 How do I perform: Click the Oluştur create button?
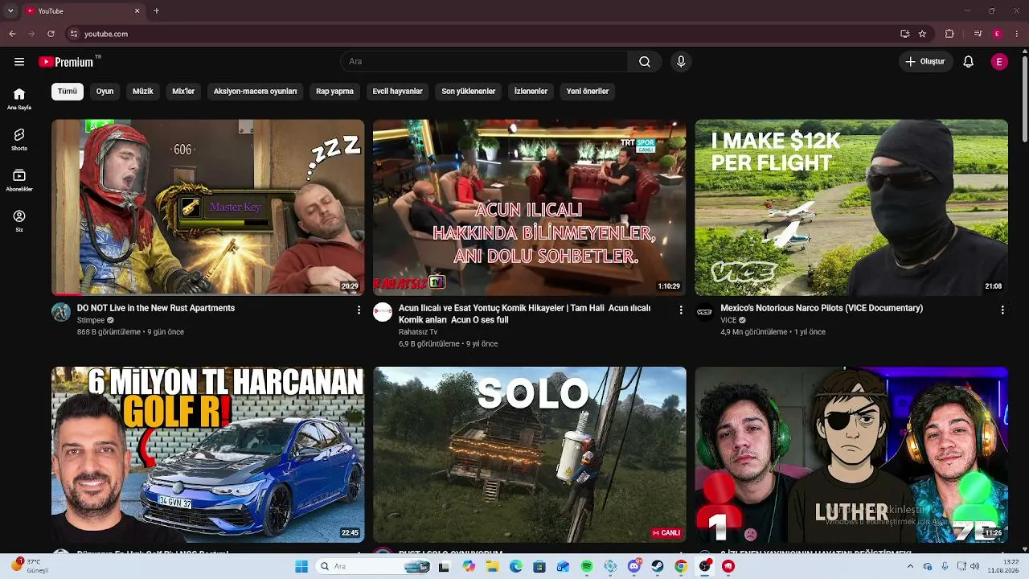coord(925,62)
